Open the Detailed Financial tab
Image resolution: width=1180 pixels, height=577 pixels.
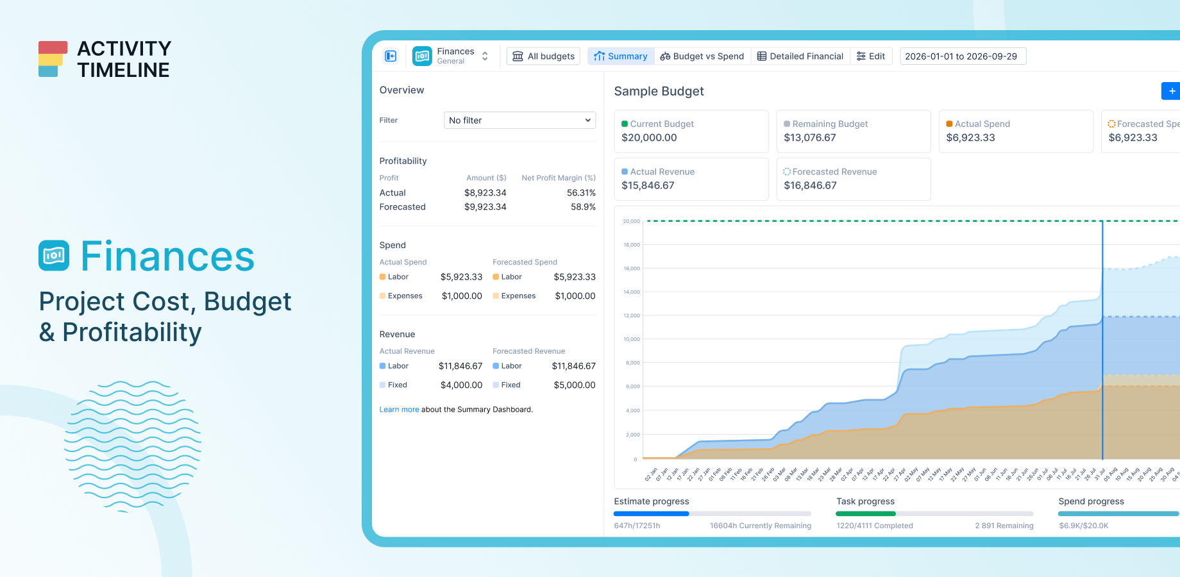800,56
